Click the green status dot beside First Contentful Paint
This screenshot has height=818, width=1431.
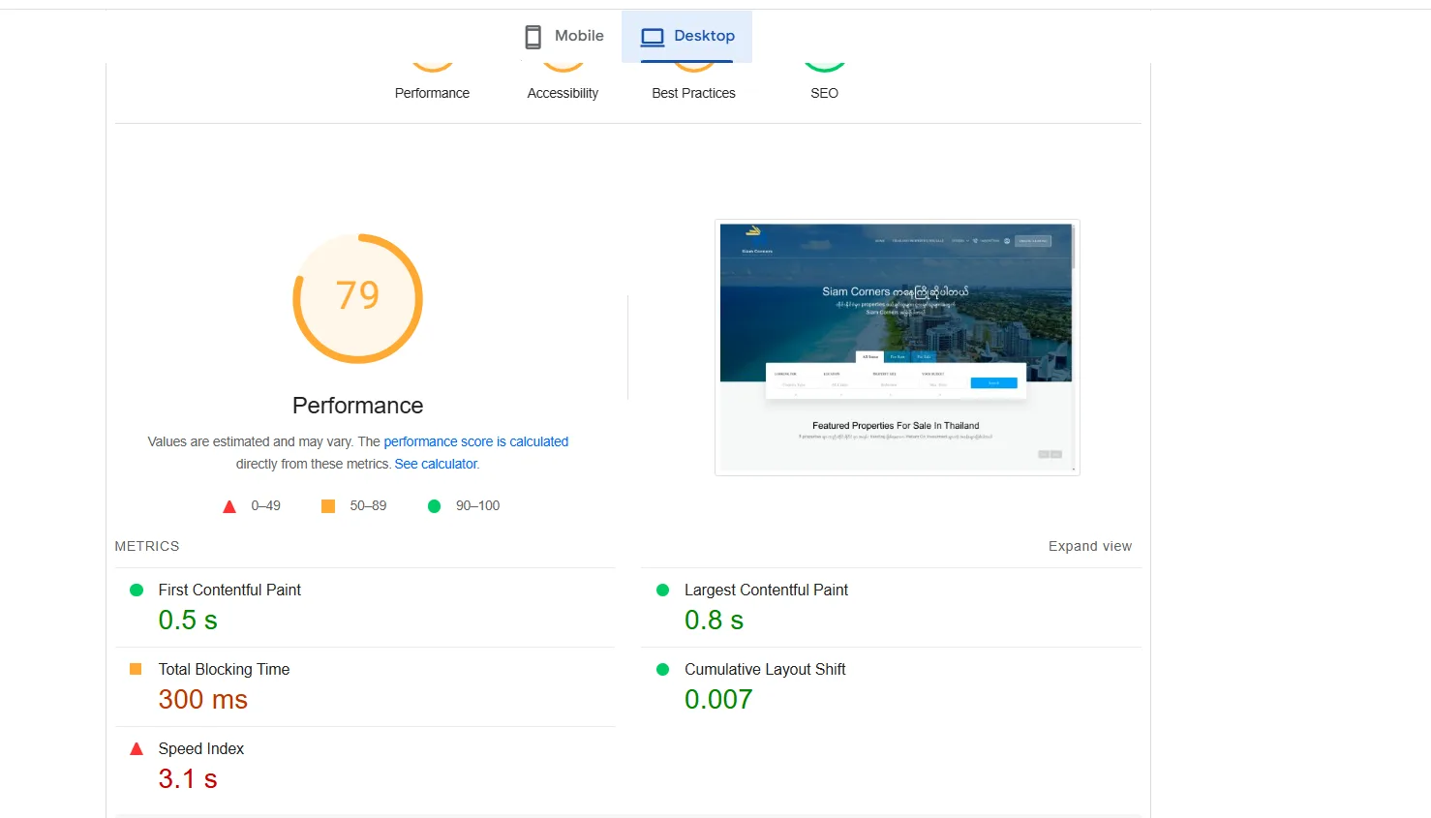[x=137, y=590]
